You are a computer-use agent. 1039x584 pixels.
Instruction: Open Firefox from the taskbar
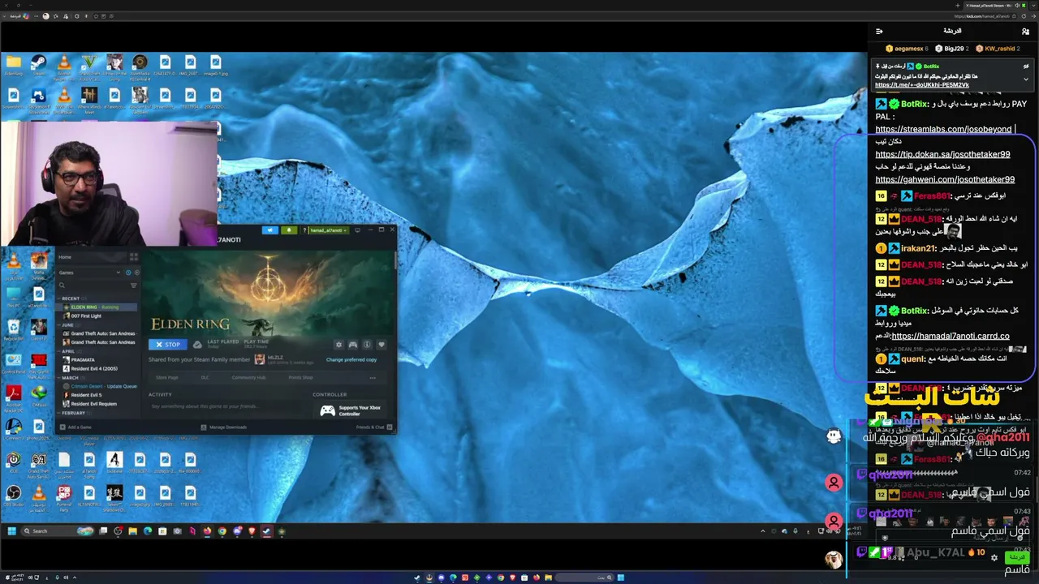tap(207, 531)
